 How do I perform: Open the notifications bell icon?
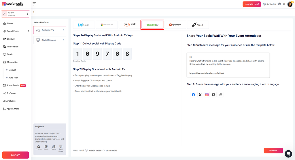[x=284, y=4]
